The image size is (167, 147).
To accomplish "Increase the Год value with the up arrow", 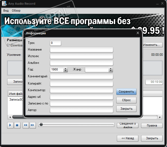I will pos(65,68).
